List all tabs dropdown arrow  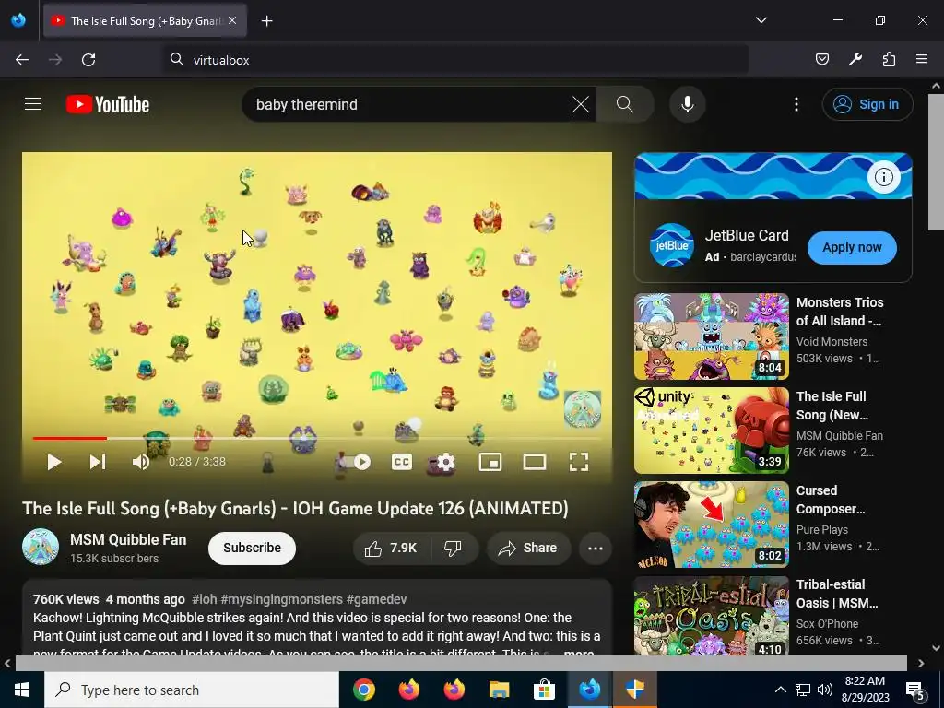tap(761, 20)
